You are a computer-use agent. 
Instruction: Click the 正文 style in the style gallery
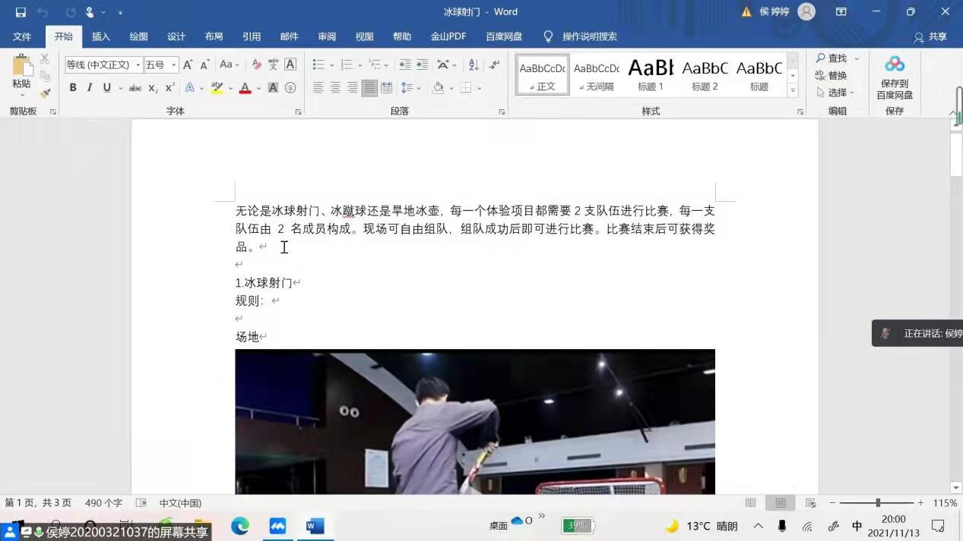pyautogui.click(x=541, y=75)
